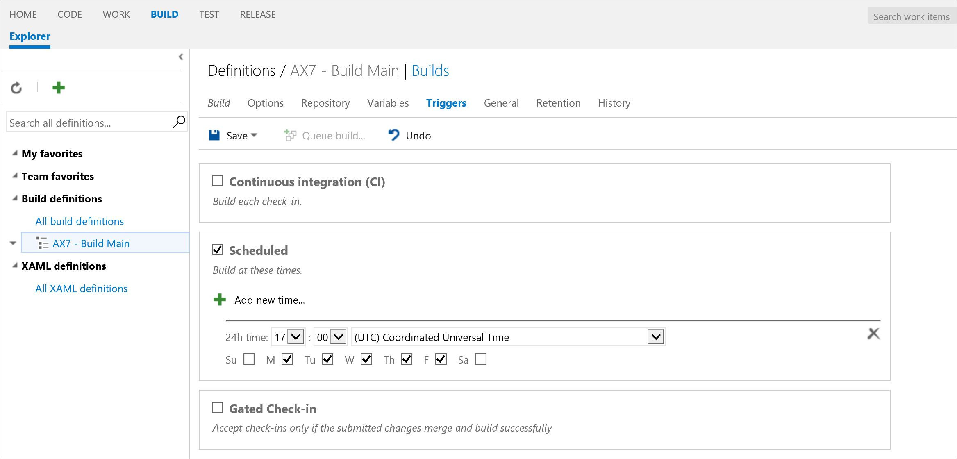Open the TEST hub
The height and width of the screenshot is (459, 957).
(x=209, y=14)
